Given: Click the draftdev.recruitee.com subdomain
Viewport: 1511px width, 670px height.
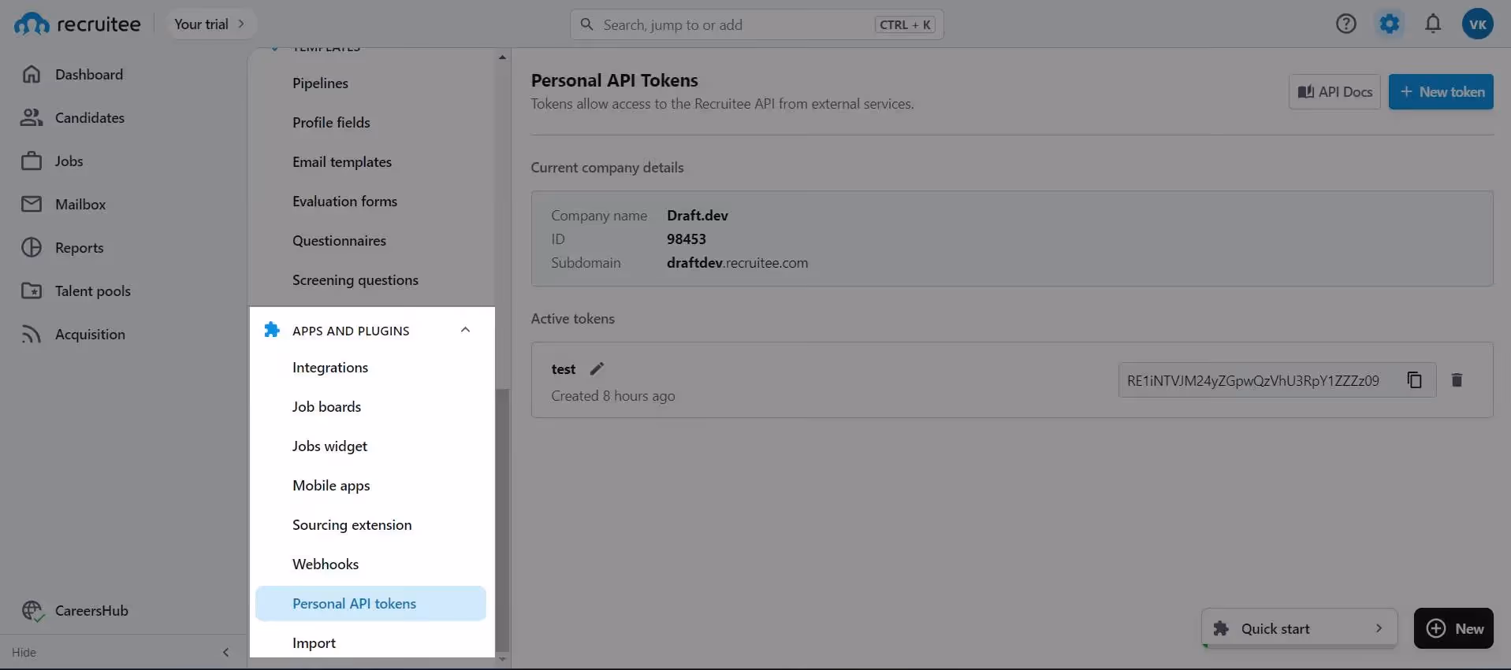Looking at the screenshot, I should click(x=737, y=262).
